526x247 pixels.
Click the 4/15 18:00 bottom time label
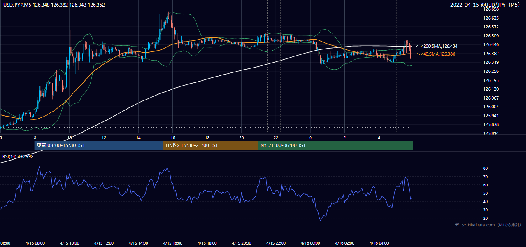[207, 243]
